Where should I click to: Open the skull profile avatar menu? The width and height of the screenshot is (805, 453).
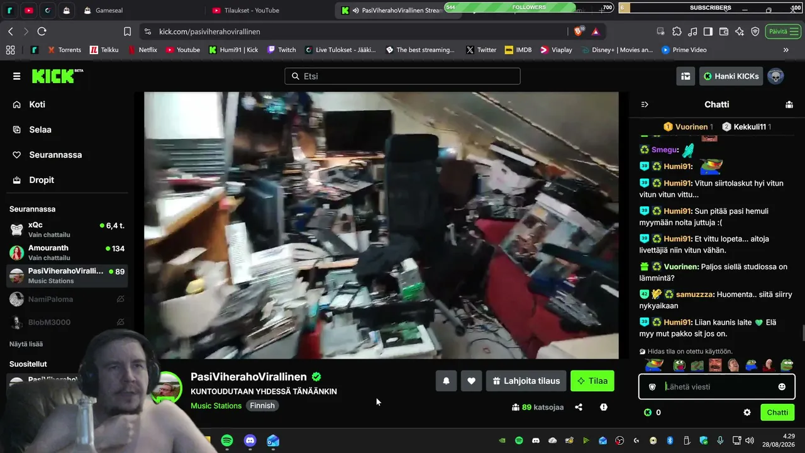[775, 76]
